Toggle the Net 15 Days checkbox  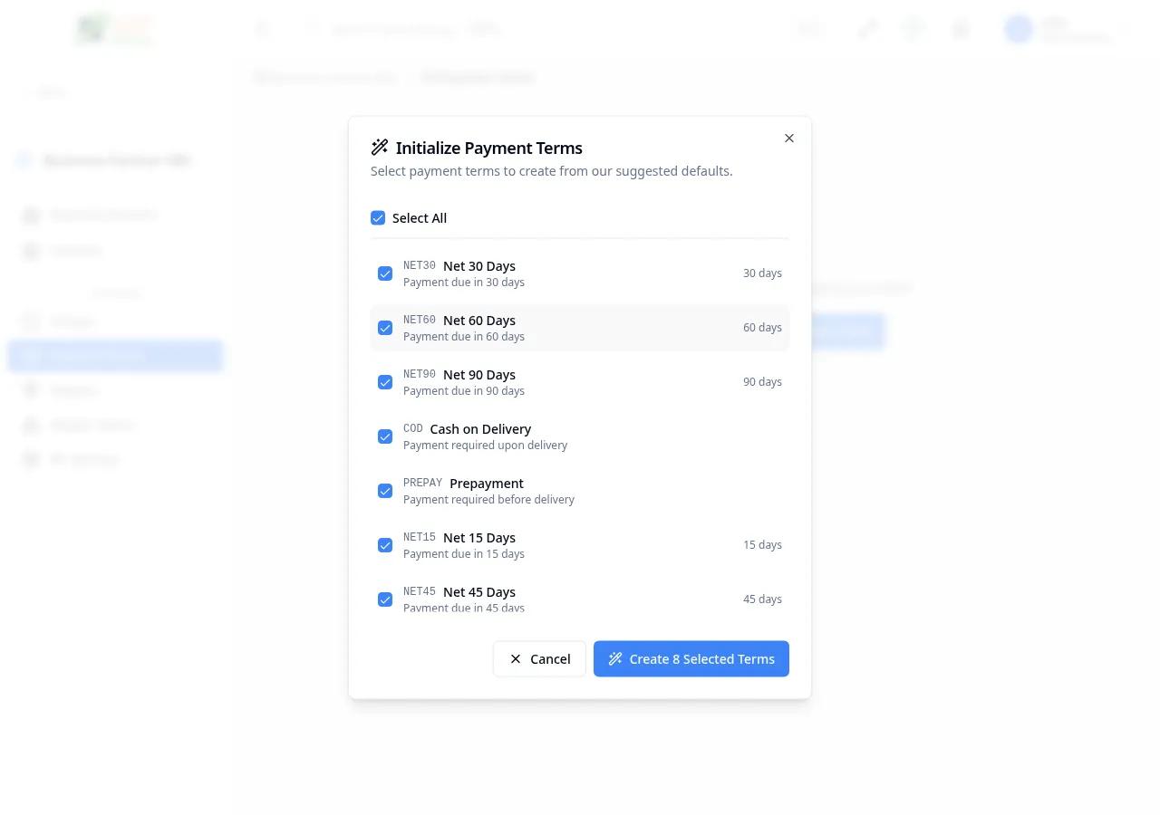[x=385, y=545]
